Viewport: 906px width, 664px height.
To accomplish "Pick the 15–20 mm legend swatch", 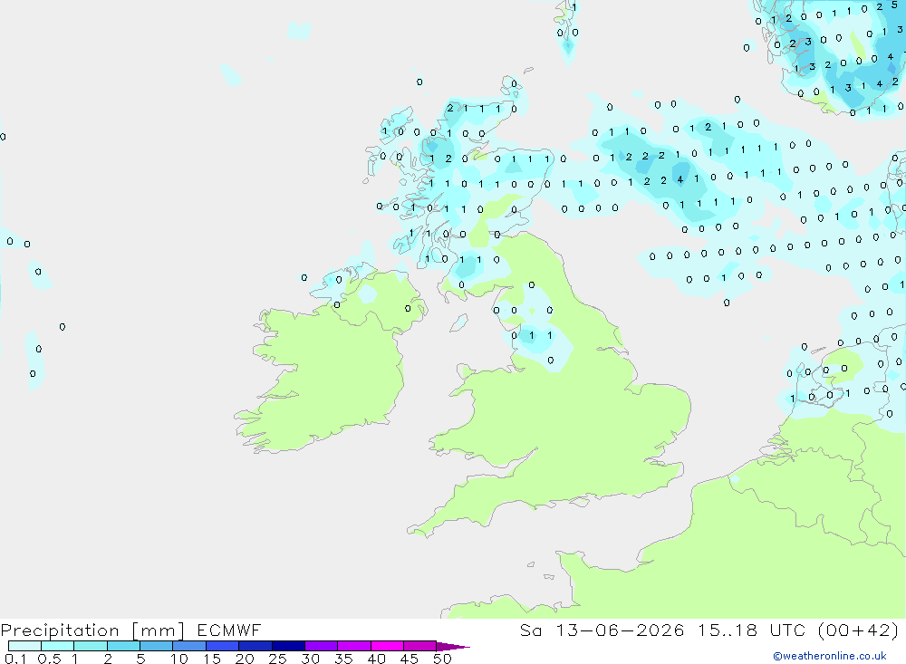I will click(223, 646).
